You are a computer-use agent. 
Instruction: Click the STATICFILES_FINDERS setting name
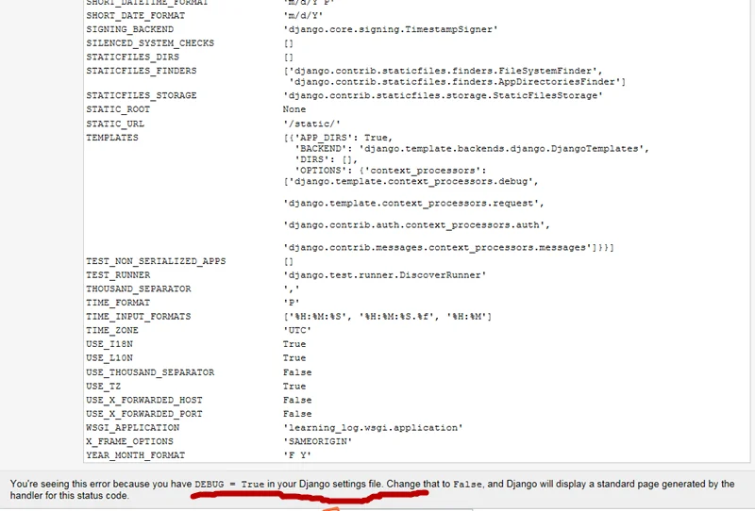pyautogui.click(x=141, y=72)
